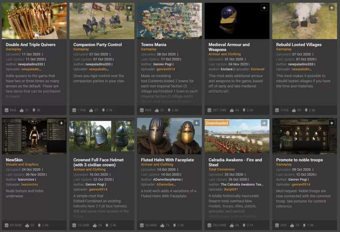340x232 pixels.
Task: Click uploader Issrcrrctvs on NewSkin card
Action: 29,184
